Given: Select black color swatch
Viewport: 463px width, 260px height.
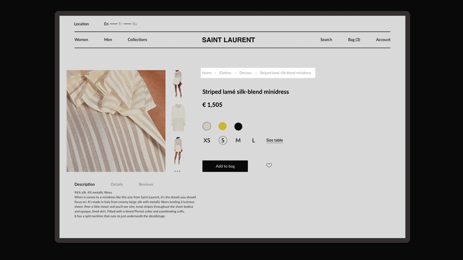Looking at the screenshot, I should point(238,126).
